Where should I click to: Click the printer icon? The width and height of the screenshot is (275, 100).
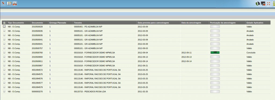15,3
